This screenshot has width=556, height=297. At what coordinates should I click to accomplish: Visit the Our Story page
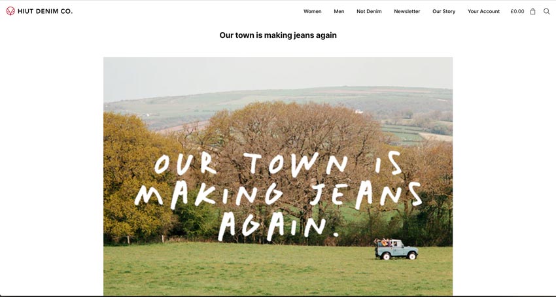[x=444, y=11]
